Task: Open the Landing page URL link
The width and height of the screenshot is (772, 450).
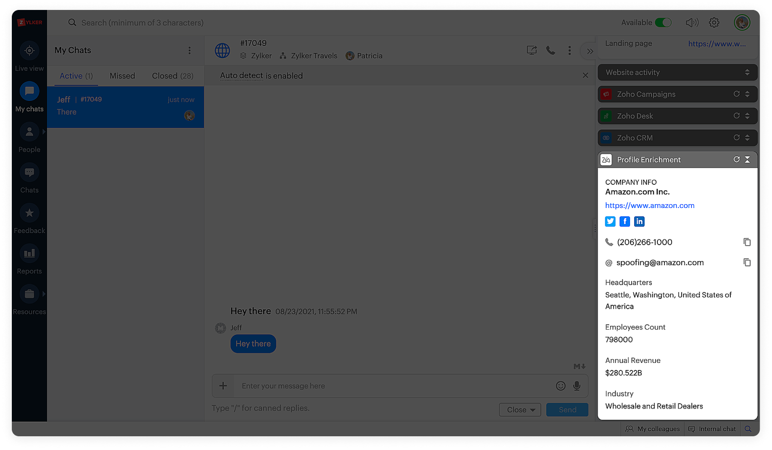Action: [717, 44]
